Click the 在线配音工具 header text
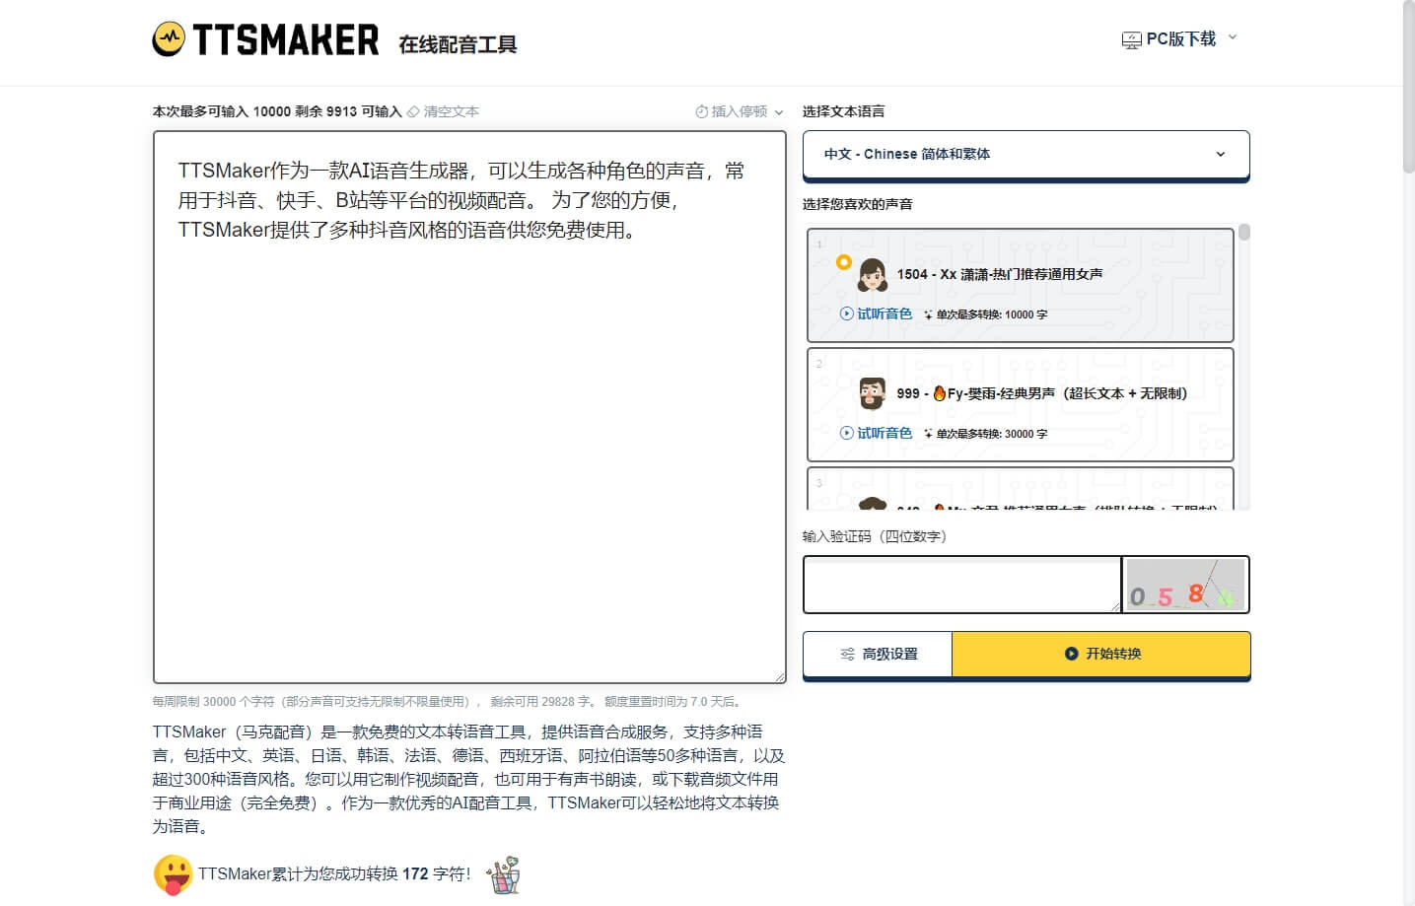This screenshot has width=1415, height=906. point(458,44)
